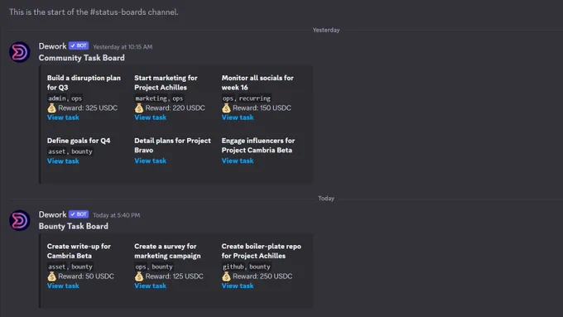Click Reward: 150 USDC text

point(262,108)
